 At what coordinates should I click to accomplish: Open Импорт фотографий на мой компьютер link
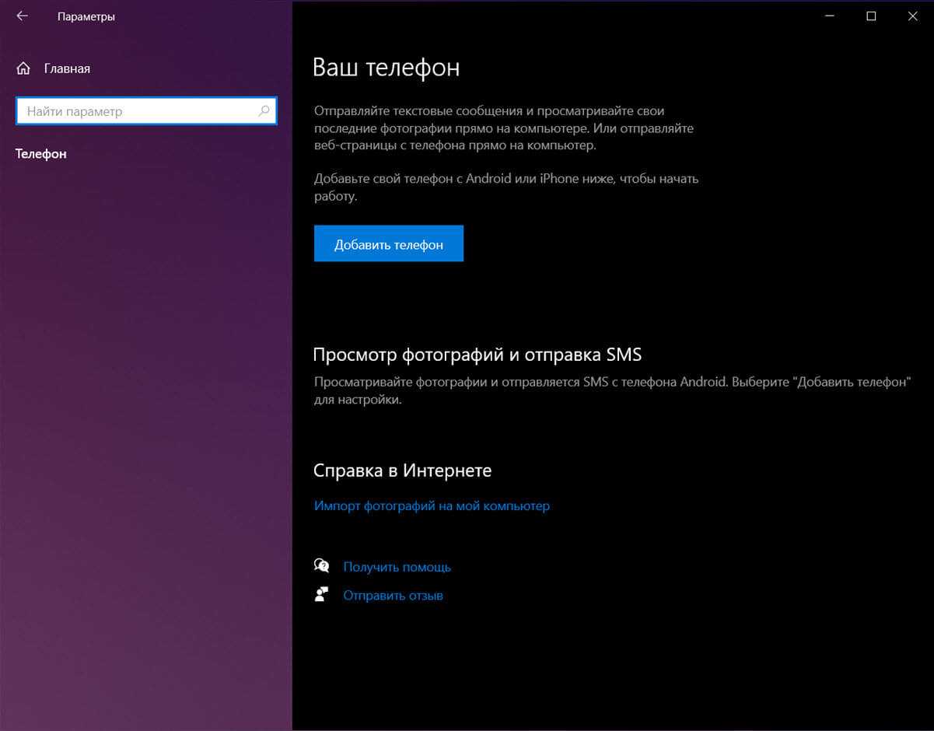432,505
